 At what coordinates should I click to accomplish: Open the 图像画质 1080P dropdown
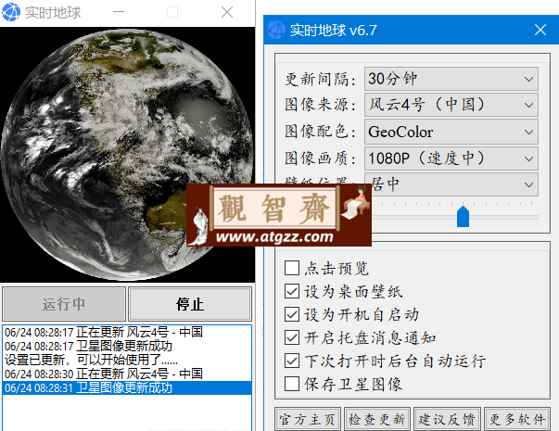(451, 158)
